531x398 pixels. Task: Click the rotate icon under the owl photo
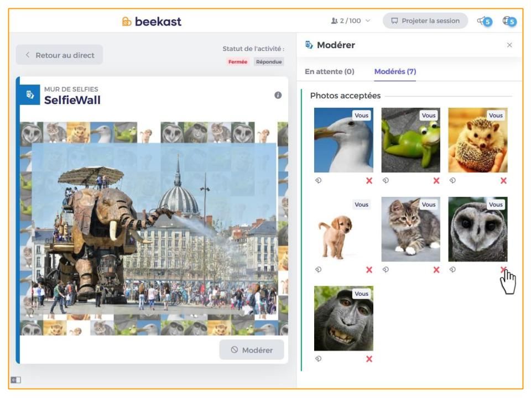(452, 269)
